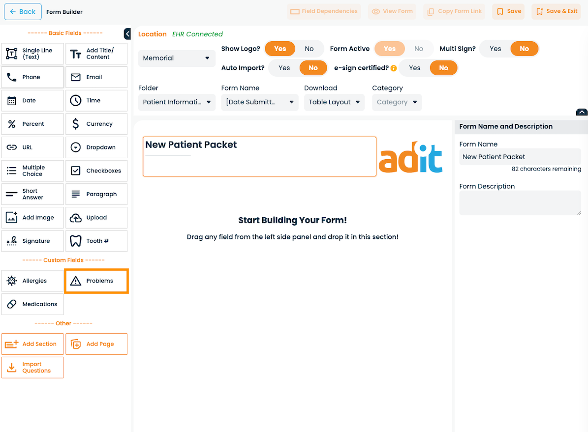Select the Tooth # field icon

pos(75,241)
